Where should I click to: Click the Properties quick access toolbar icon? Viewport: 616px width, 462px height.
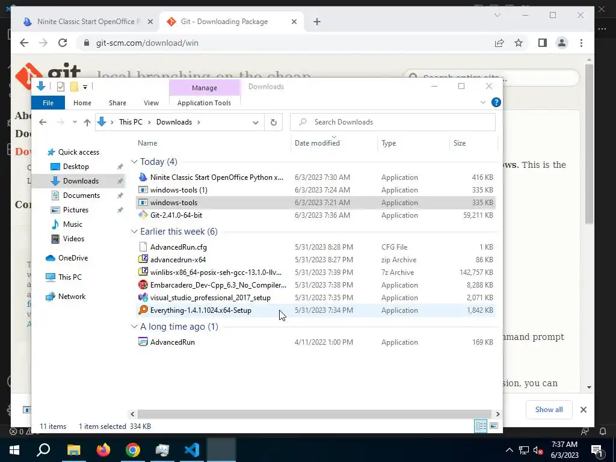(x=61, y=87)
